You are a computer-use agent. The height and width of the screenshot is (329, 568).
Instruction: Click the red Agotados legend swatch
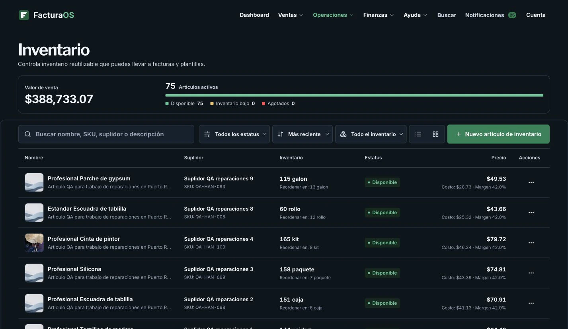[264, 104]
